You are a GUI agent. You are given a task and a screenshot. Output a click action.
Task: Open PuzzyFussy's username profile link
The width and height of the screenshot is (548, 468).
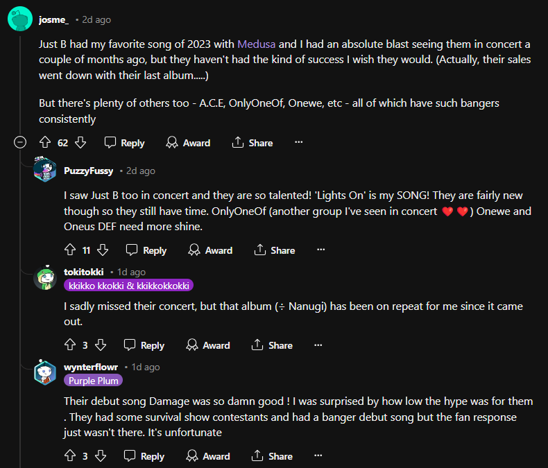[x=88, y=171]
